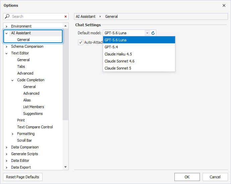Collapse the AI Assistant node

(x=6, y=33)
